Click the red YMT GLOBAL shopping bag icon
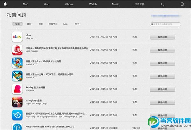This screenshot has height=130, width=191. (17, 50)
